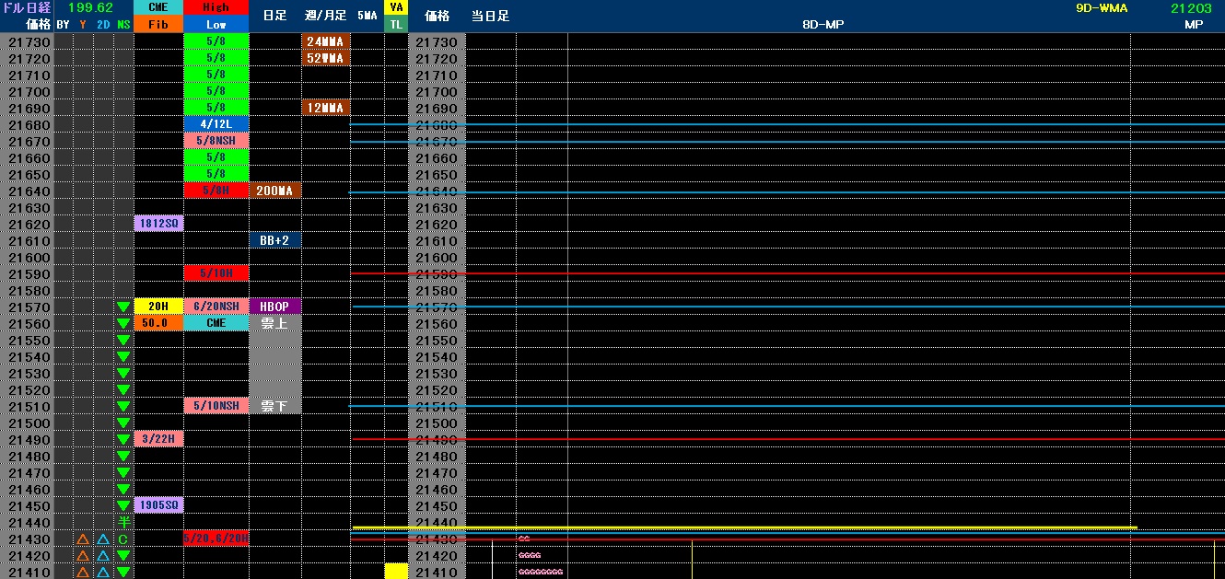The width and height of the screenshot is (1225, 579).
Task: Click the green down triangle in the 21410 row
Action: click(x=123, y=572)
